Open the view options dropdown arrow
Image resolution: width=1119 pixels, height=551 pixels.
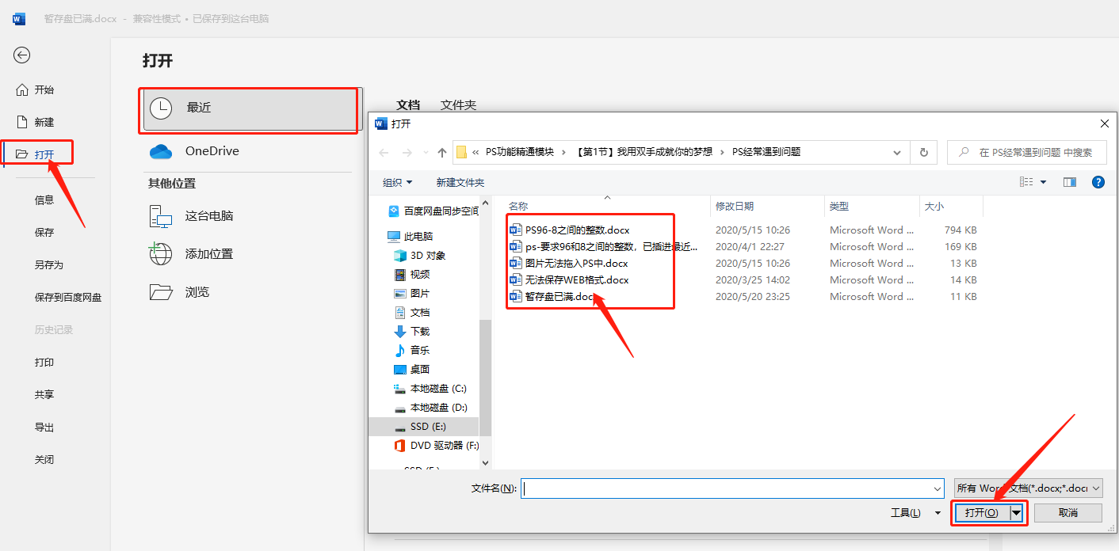(x=1043, y=182)
